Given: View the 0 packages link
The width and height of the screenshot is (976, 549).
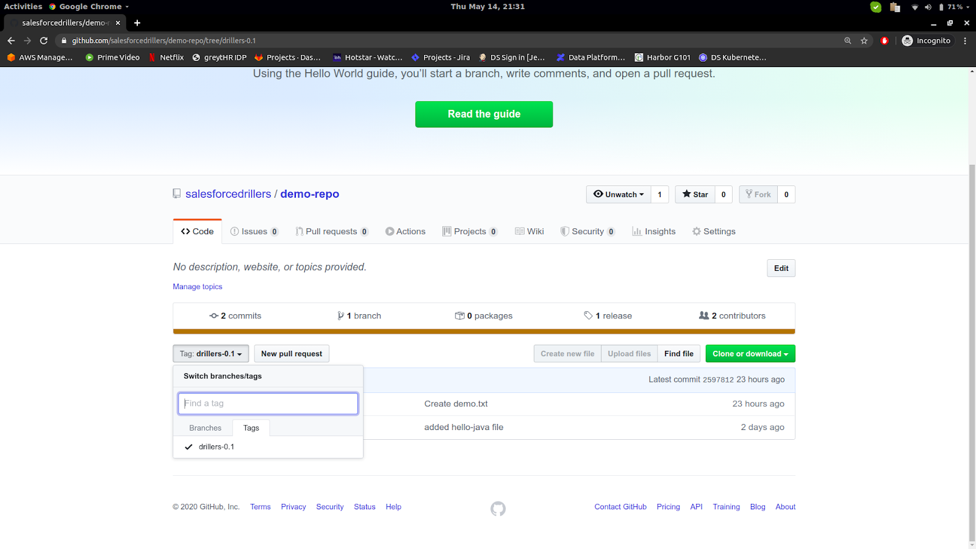Looking at the screenshot, I should [484, 316].
